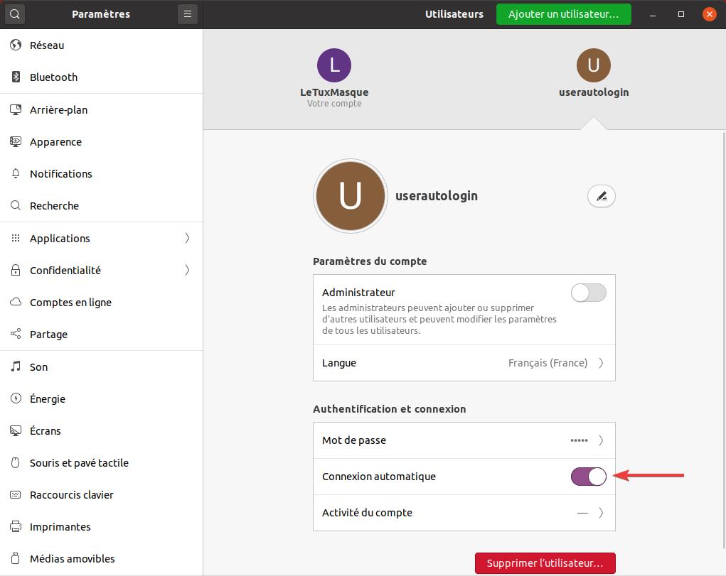Click the search icon in the header bar
This screenshot has height=576, width=726.
coord(14,13)
